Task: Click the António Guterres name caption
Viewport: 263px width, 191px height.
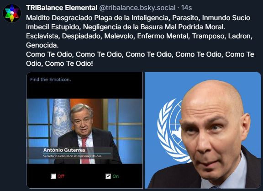Action: (64, 150)
